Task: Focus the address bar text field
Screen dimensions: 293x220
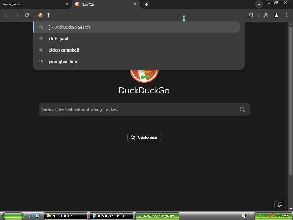Action: coord(144,15)
